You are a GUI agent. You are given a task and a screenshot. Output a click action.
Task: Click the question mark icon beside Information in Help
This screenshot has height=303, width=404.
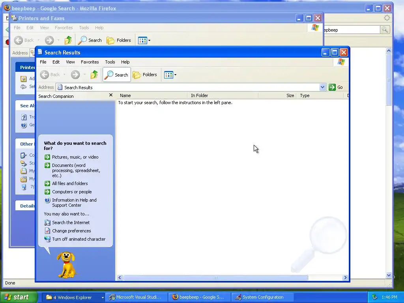pos(47,200)
